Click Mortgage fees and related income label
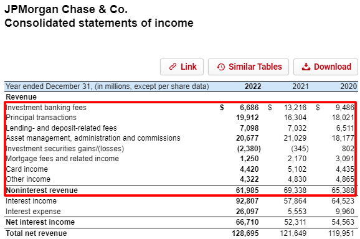The height and width of the screenshot is (239, 360). pyautogui.click(x=62, y=159)
